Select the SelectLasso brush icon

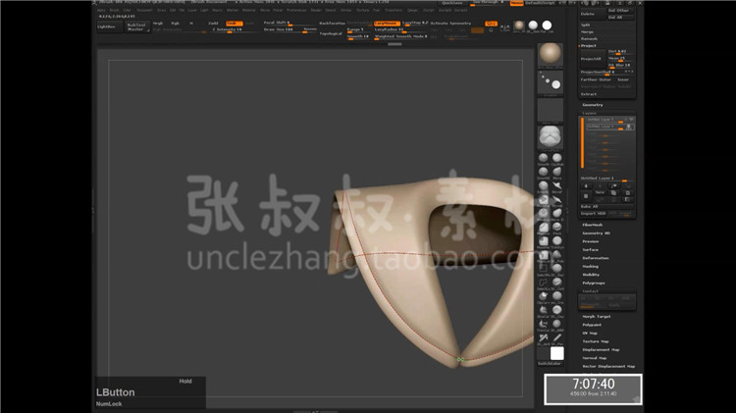tap(543, 283)
